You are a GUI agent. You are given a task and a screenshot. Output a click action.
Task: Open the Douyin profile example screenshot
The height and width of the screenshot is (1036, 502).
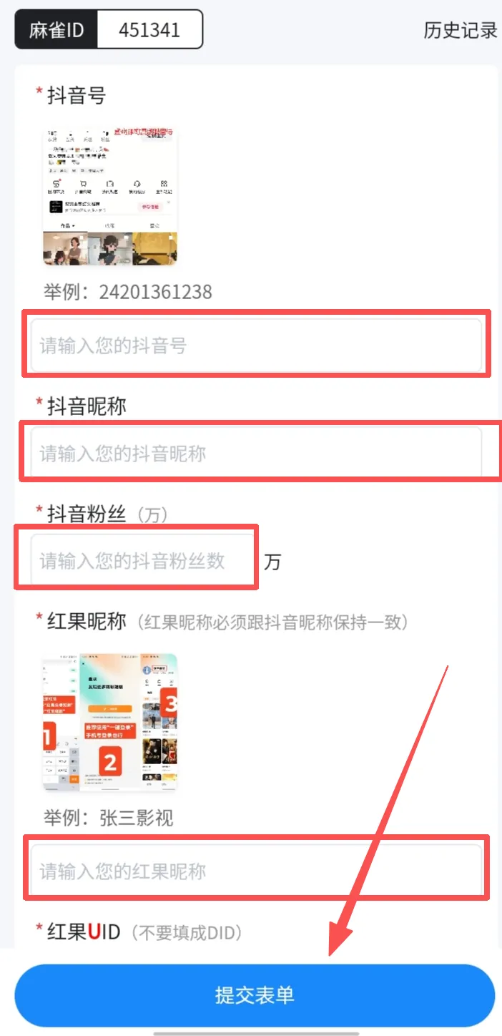[110, 197]
